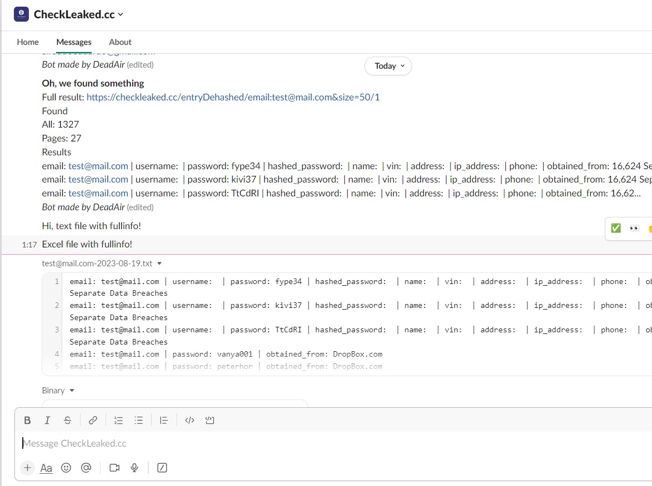
Task: Toggle strikethrough formatting
Action: click(67, 421)
